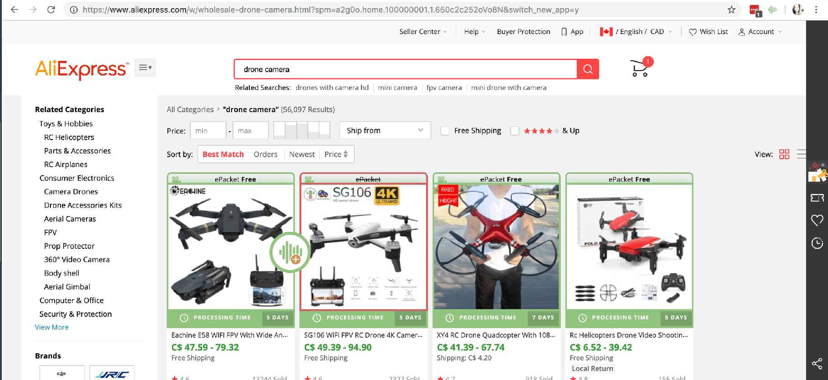Select Parts & Accessories category
Screen dimensions: 828x380
[x=77, y=151]
